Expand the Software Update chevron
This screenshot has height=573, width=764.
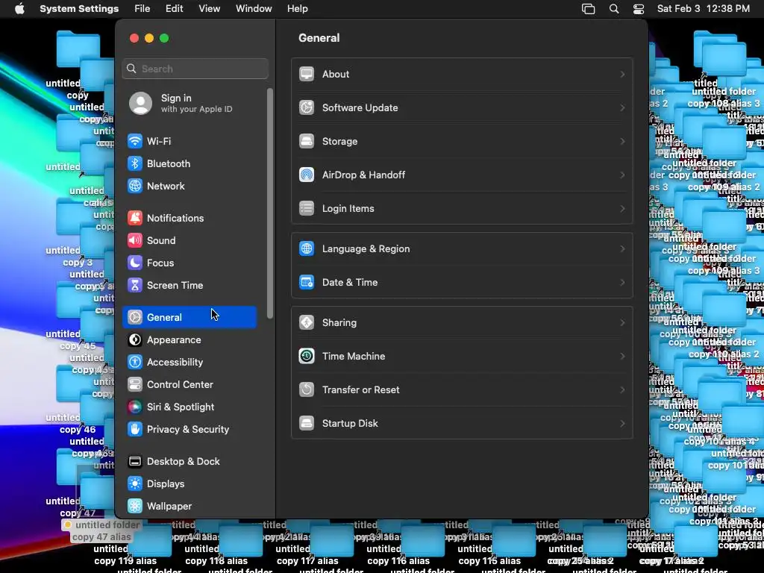click(622, 108)
